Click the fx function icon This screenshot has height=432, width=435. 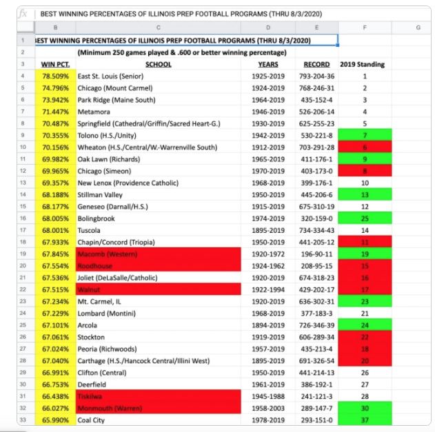point(23,14)
